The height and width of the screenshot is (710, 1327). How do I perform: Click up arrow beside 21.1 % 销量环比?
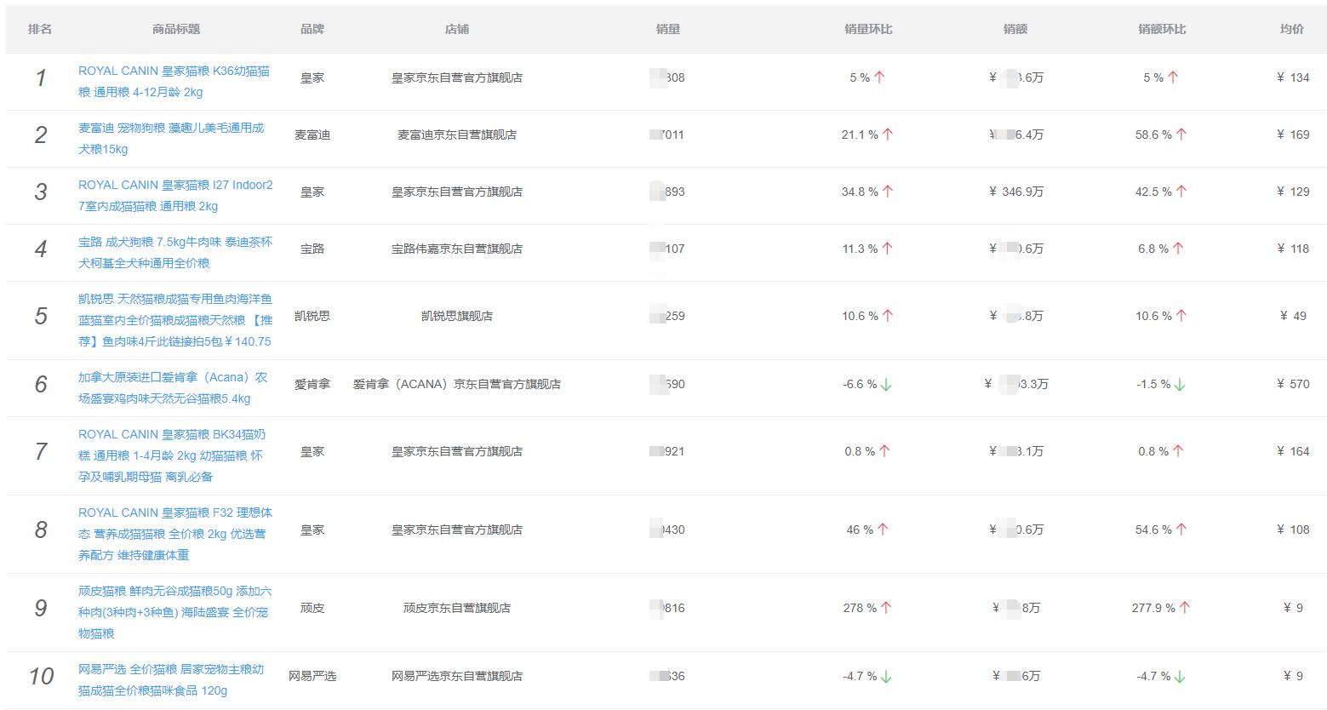(888, 135)
